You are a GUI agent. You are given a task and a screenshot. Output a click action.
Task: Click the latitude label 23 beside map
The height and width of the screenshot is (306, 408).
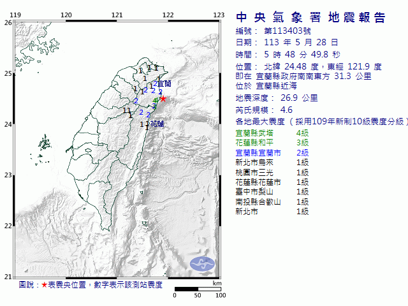pyautogui.click(x=8, y=175)
